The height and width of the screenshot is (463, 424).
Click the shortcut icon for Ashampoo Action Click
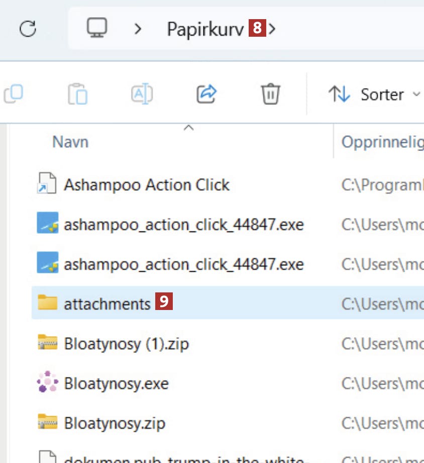pyautogui.click(x=47, y=183)
